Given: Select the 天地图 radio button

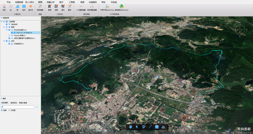Looking at the screenshot, I should (x=9, y=110).
